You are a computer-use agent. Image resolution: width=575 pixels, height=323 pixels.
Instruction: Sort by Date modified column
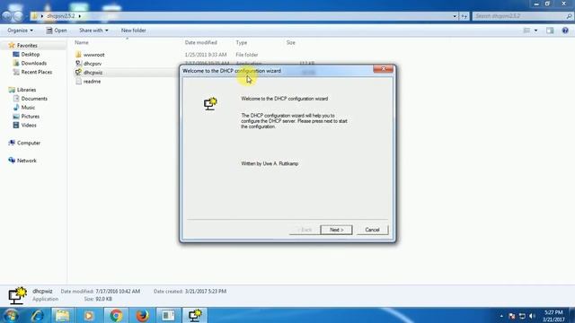coord(200,42)
